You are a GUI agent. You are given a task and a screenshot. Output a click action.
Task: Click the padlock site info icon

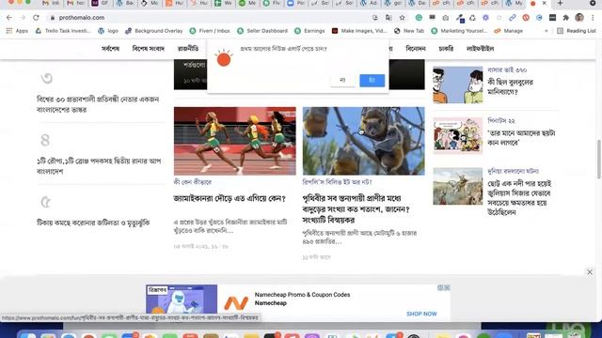pyautogui.click(x=53, y=18)
